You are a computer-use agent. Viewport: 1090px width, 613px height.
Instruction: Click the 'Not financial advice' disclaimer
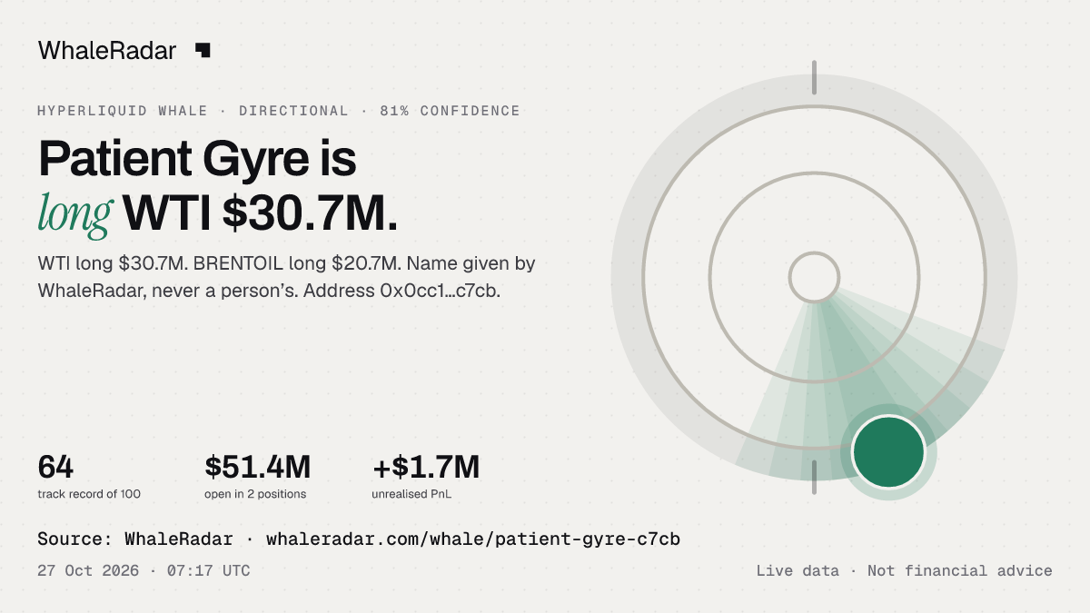click(960, 570)
